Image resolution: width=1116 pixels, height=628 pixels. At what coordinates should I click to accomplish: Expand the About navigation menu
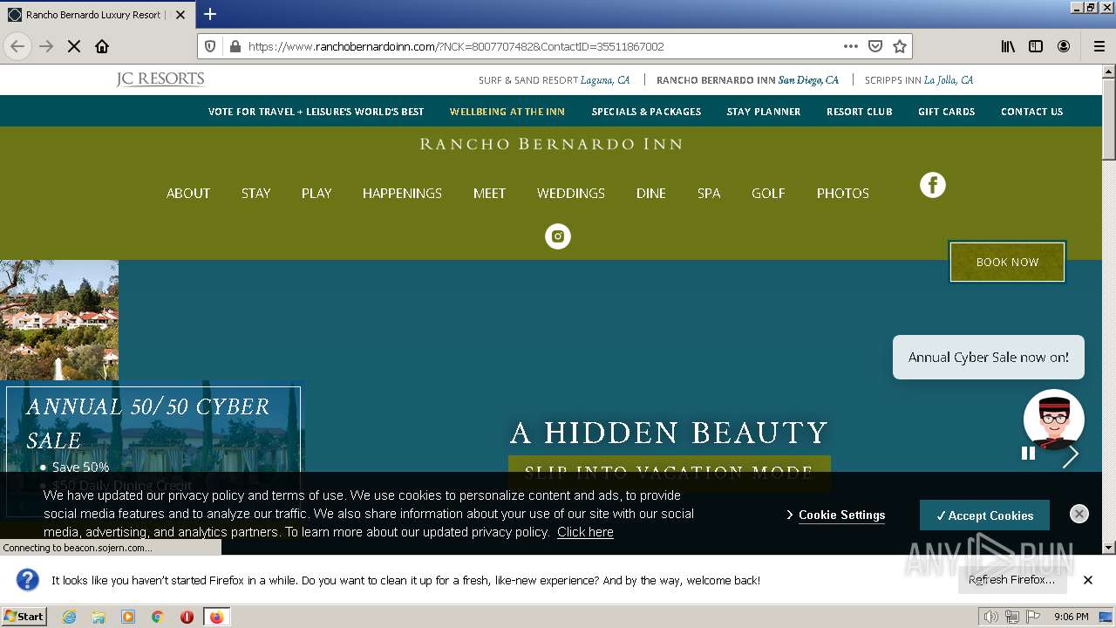188,194
